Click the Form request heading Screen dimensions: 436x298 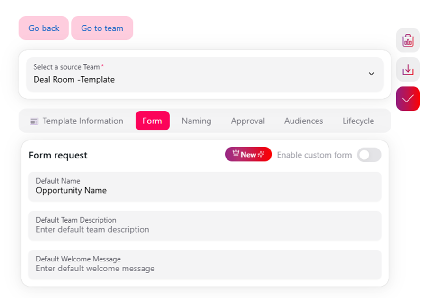[58, 155]
